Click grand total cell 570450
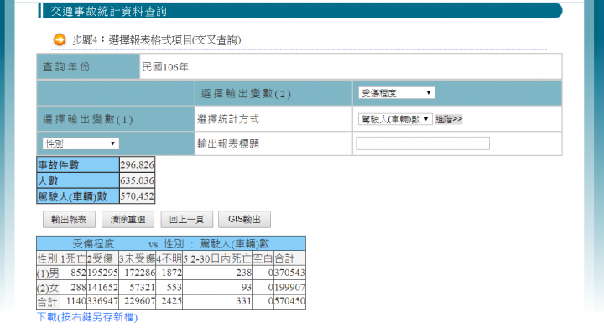Screen dimensions: 604x333 [x=289, y=301]
